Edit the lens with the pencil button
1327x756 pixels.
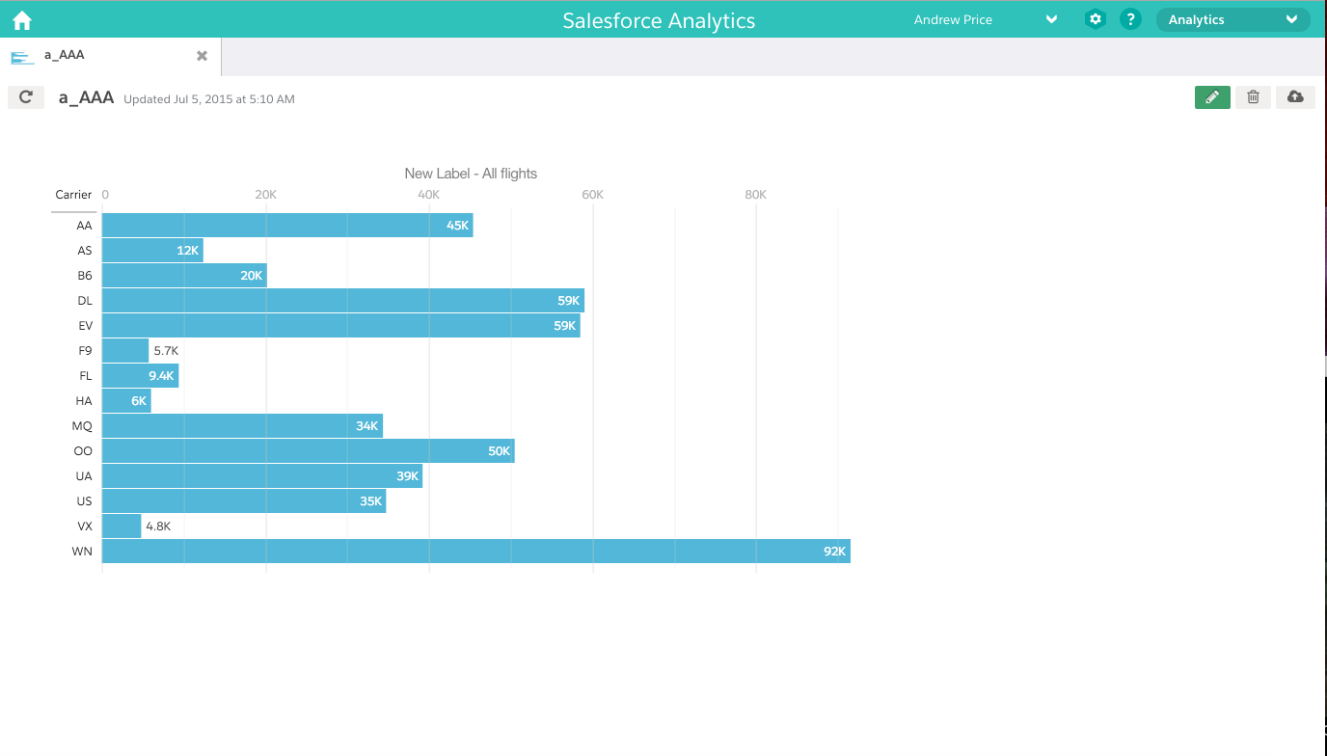[x=1212, y=96]
